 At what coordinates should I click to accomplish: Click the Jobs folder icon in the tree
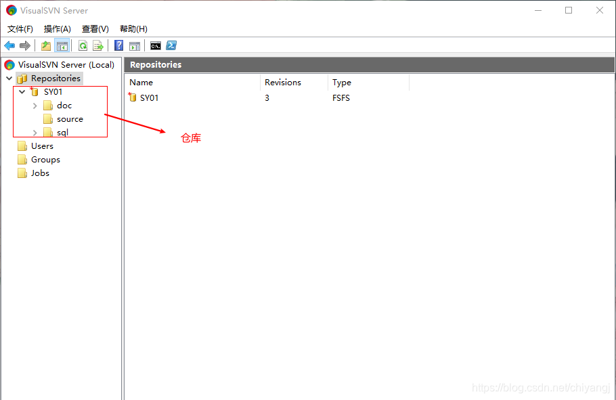click(x=22, y=173)
